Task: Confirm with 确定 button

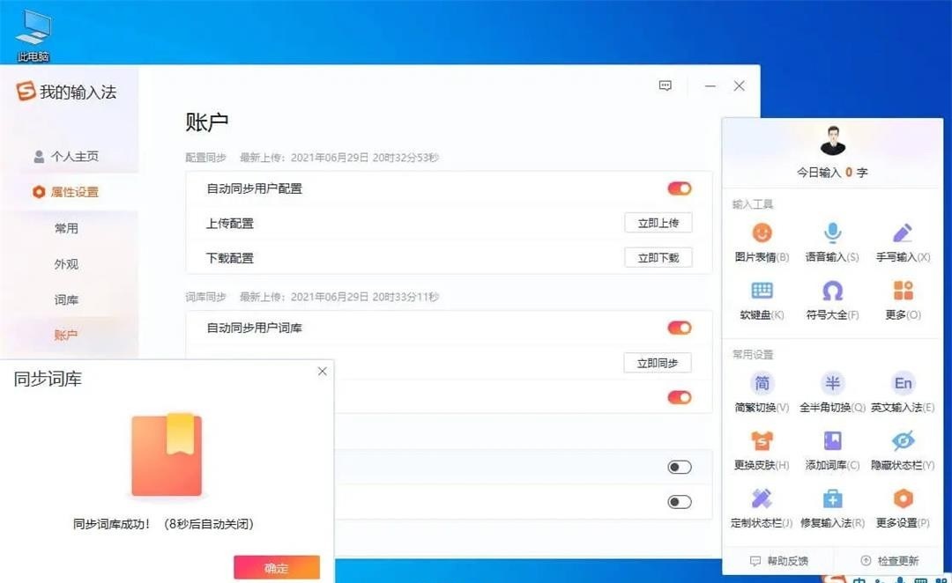Action: click(276, 568)
